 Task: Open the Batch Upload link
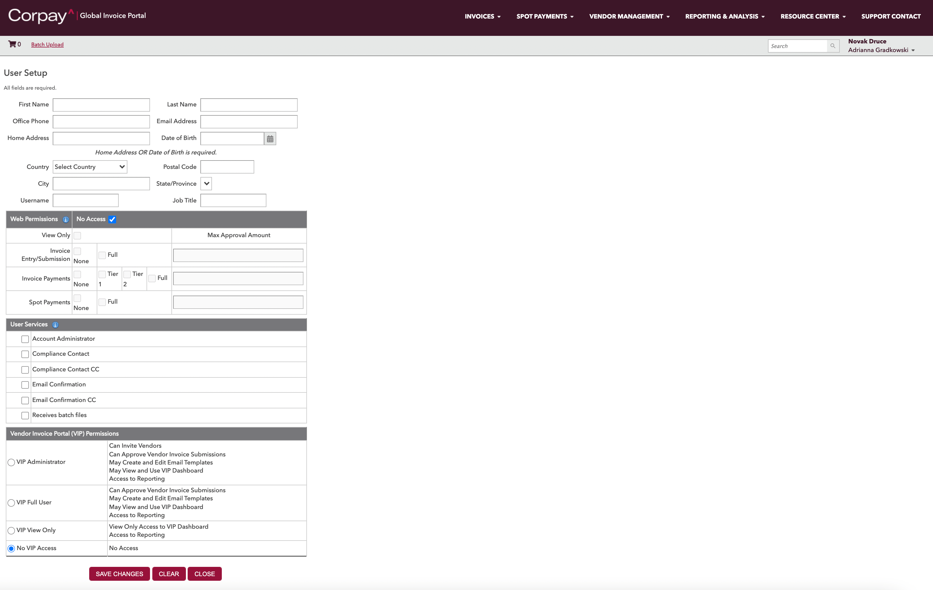[x=47, y=45]
